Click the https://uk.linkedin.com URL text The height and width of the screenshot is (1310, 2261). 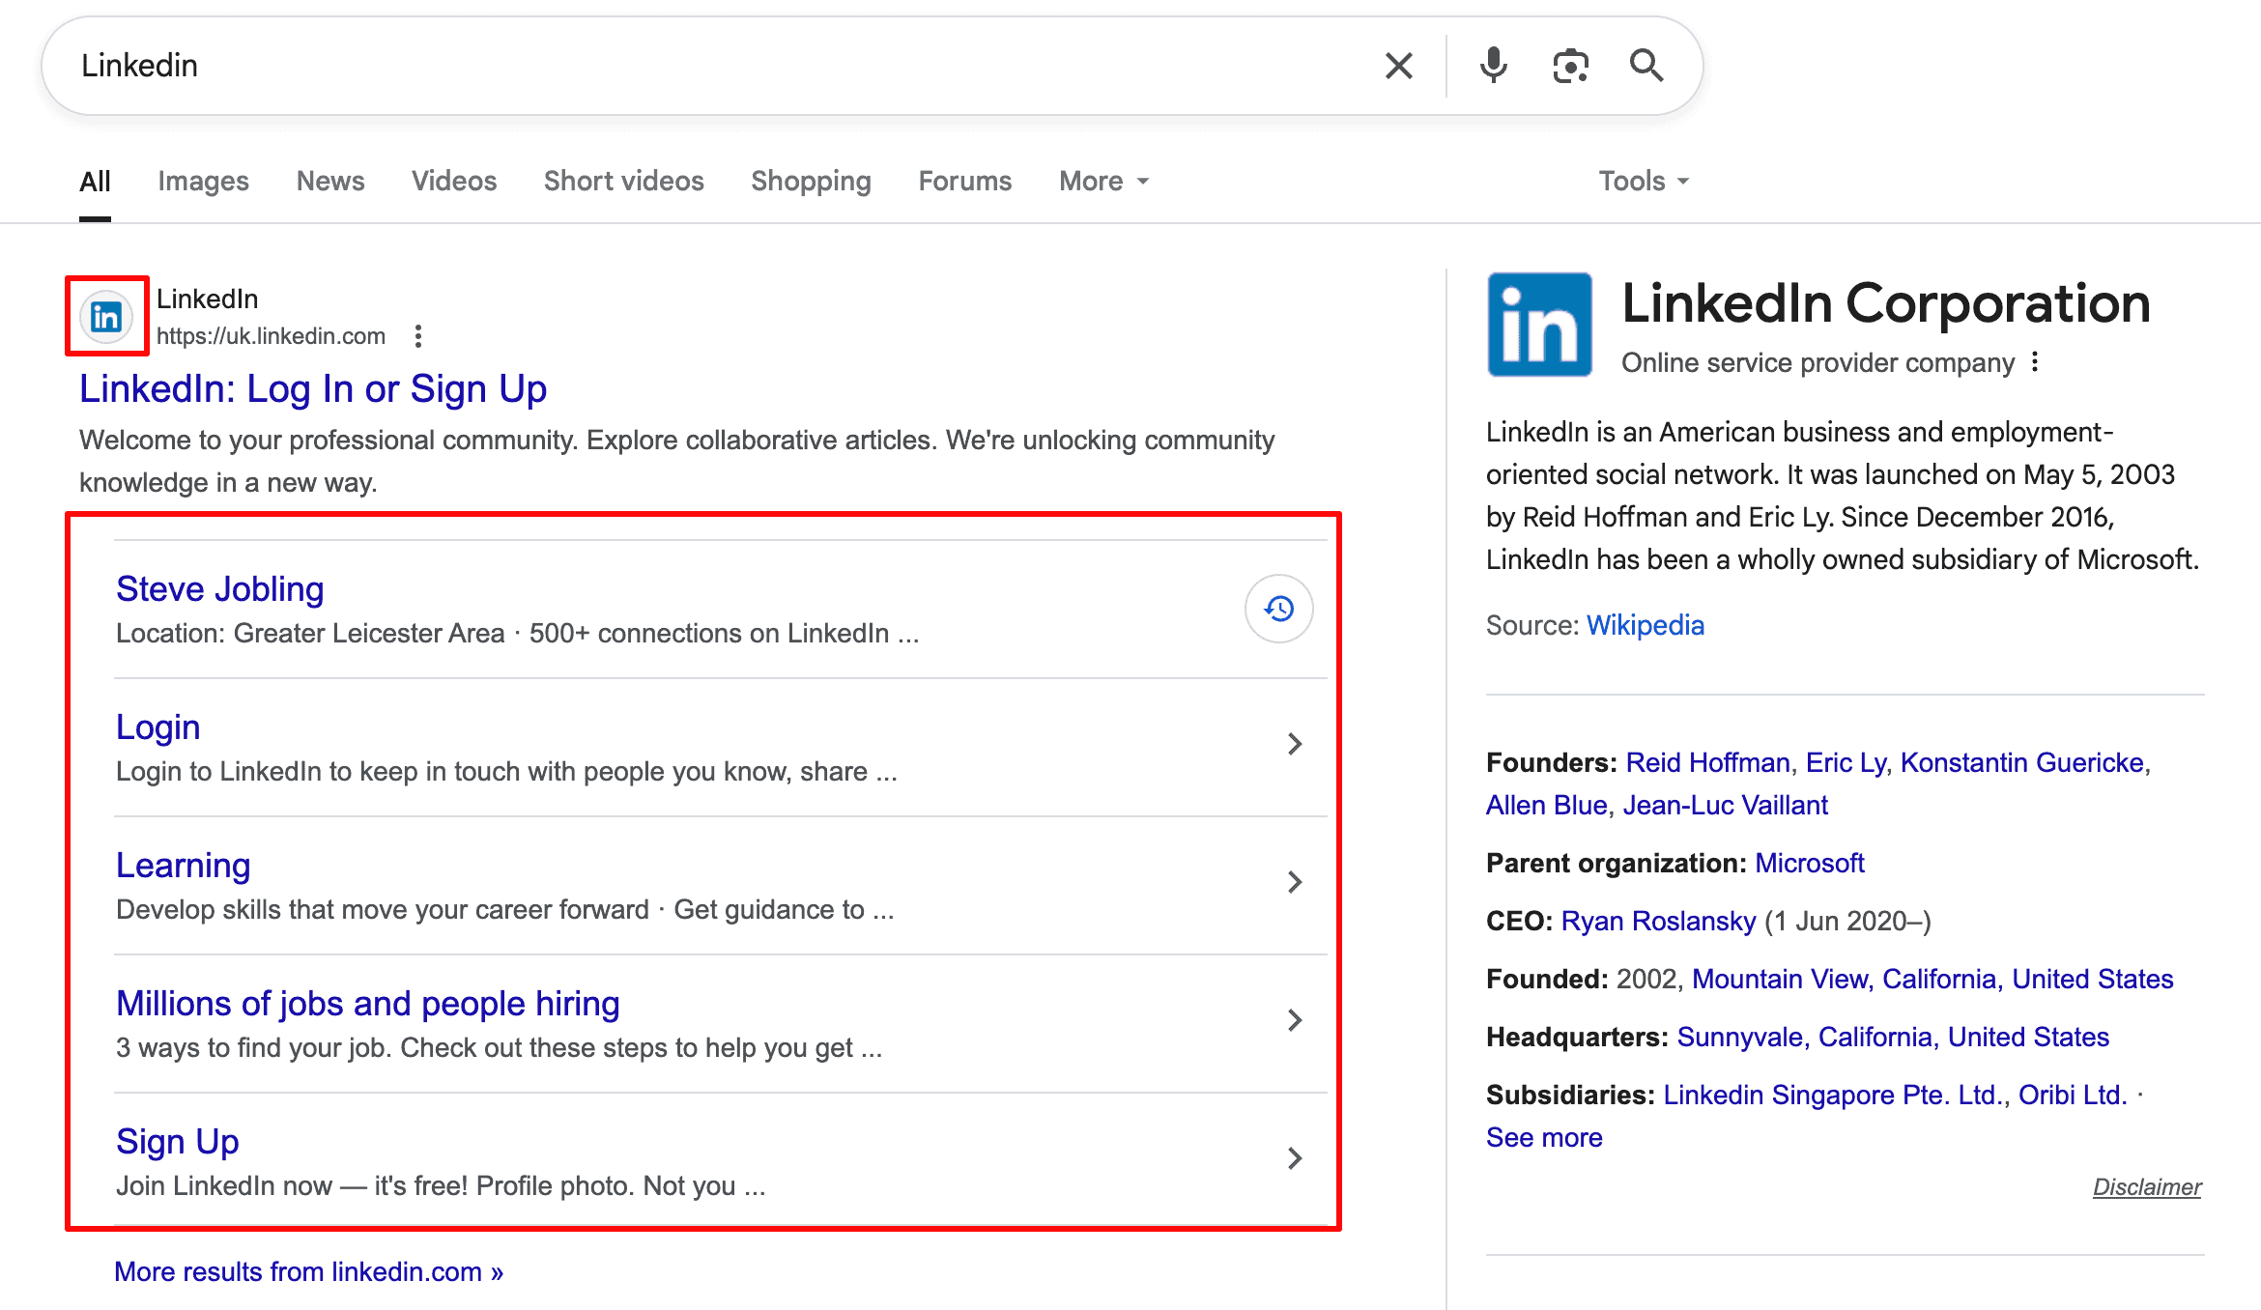(272, 336)
